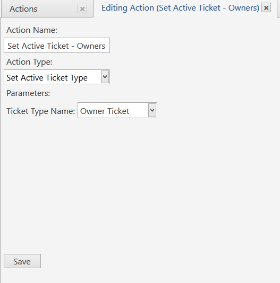This screenshot has width=280, height=283.
Task: Select the Editing Action (Set Active Ticket - Owners) tab
Action: [x=180, y=8]
